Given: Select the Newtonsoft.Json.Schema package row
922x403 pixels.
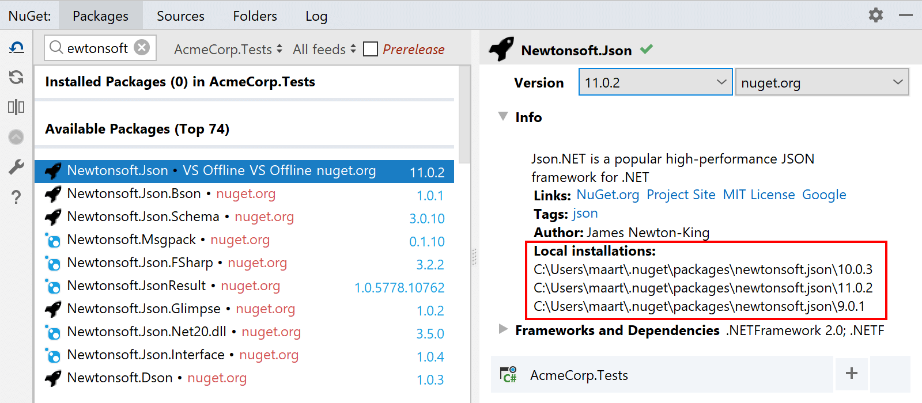Looking at the screenshot, I should 244,218.
